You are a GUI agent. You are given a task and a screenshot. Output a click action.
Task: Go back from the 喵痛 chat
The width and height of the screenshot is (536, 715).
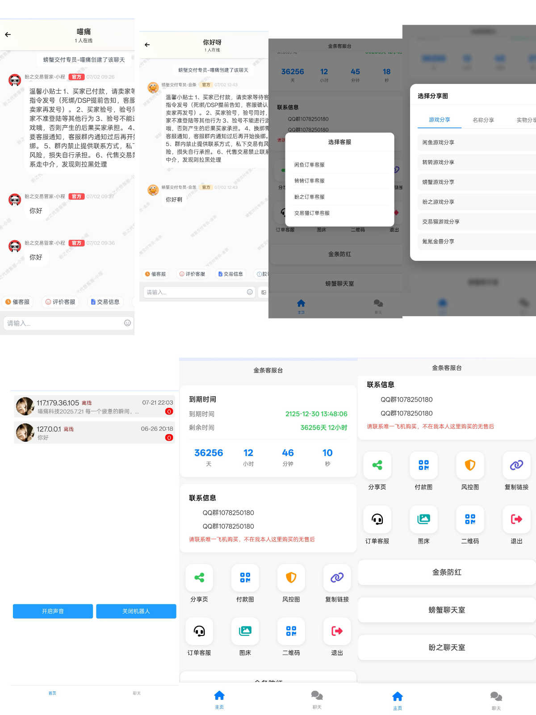click(8, 34)
